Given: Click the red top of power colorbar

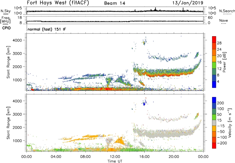Looking at the screenshot, I should pos(214,39).
